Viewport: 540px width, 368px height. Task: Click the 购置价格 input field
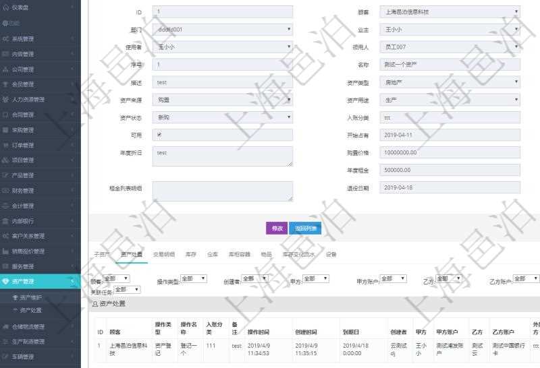[450, 152]
